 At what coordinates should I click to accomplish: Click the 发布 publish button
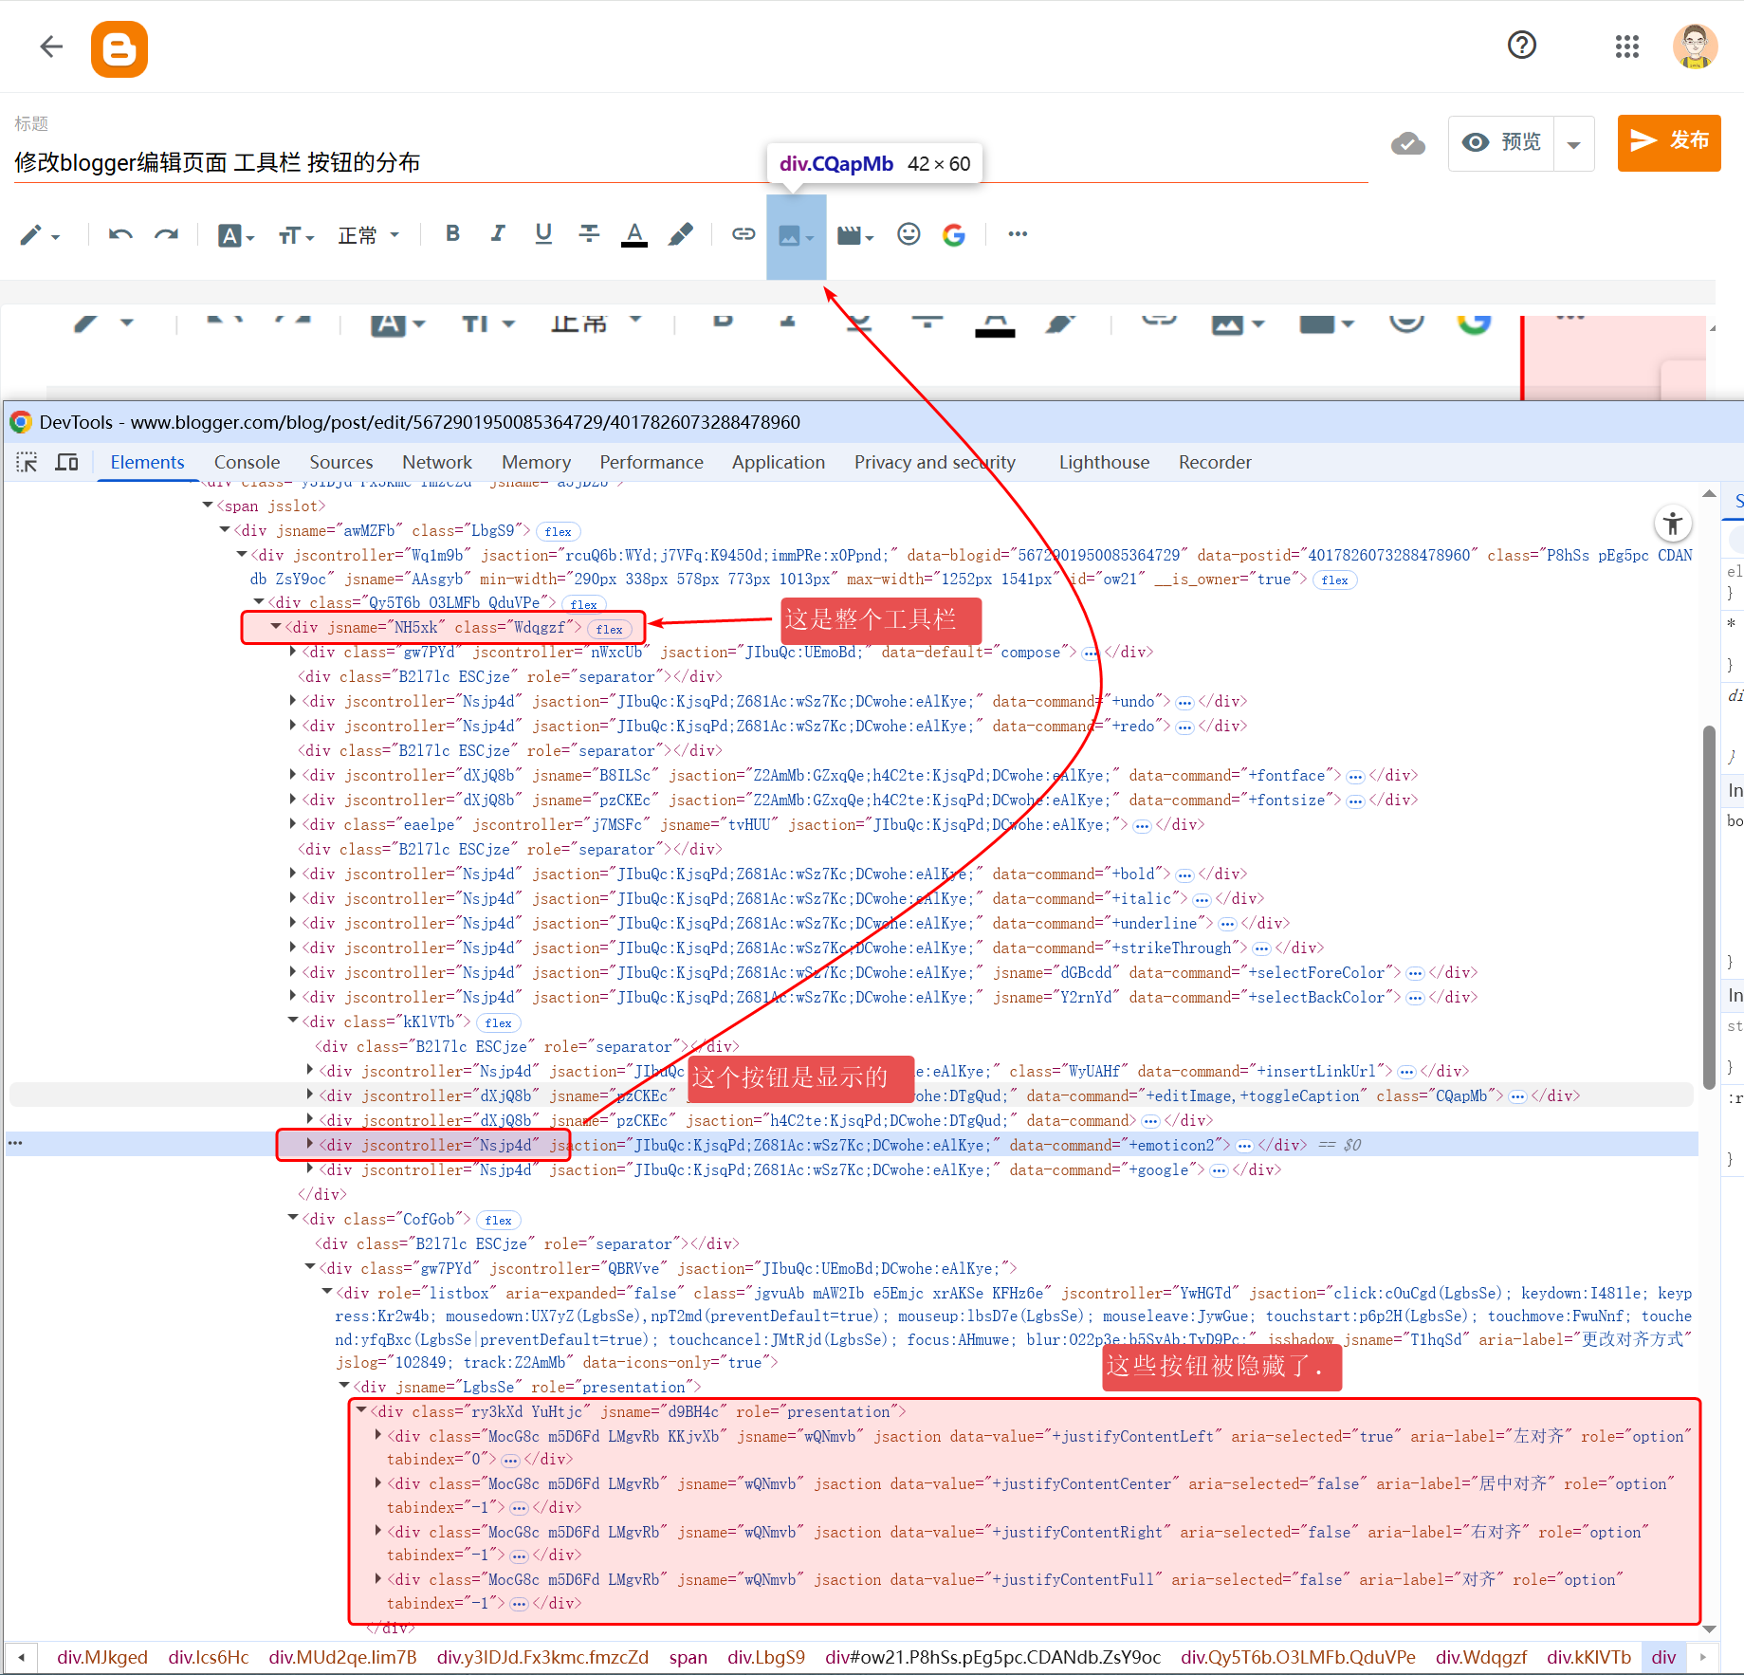click(1668, 142)
